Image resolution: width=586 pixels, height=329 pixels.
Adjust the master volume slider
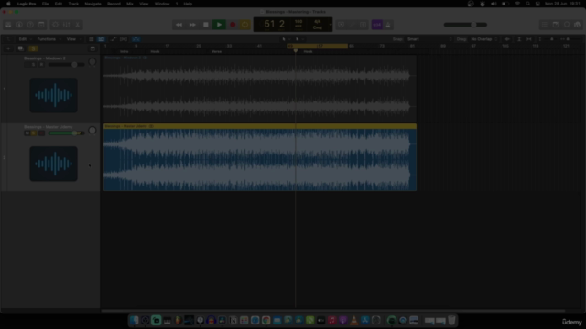(x=465, y=25)
